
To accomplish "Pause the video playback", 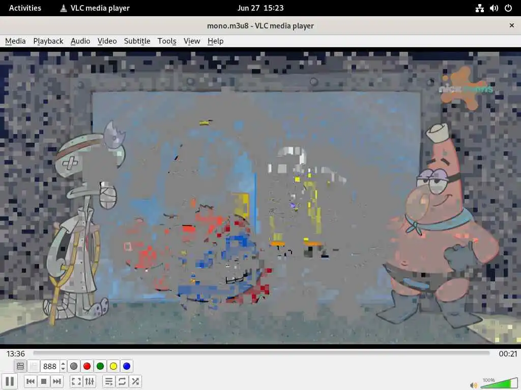I will 10,381.
